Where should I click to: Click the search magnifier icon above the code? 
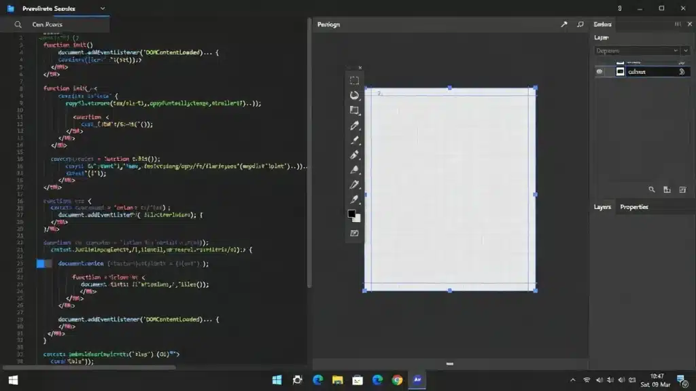pyautogui.click(x=18, y=24)
